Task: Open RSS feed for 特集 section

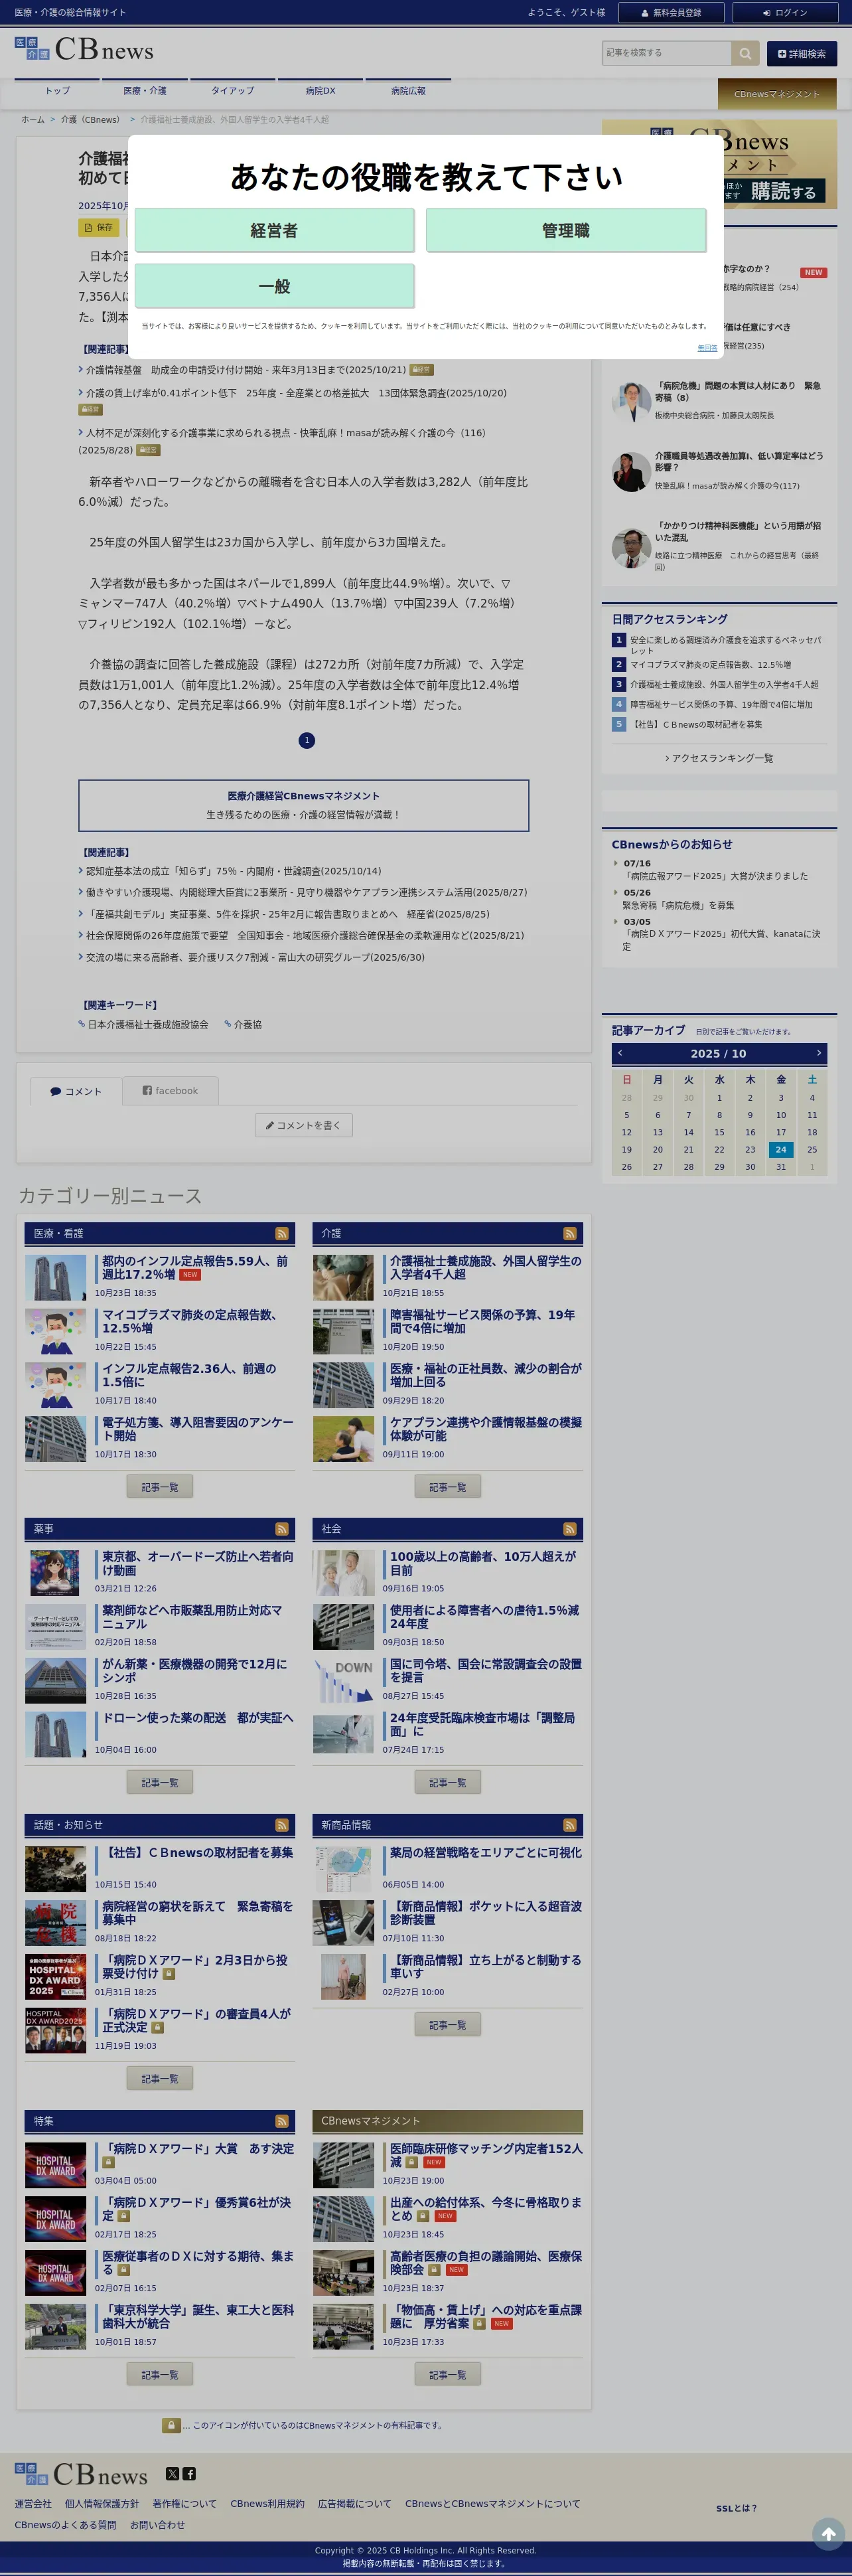Action: (282, 2121)
